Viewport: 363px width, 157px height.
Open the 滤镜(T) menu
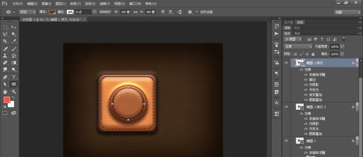[x=105, y=3]
